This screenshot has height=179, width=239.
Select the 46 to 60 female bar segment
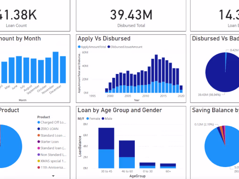(x=127, y=163)
